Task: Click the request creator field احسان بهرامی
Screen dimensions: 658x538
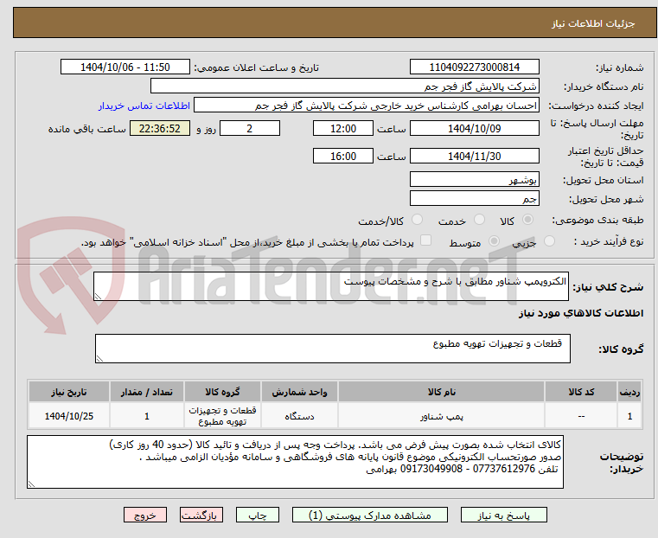Action: coord(367,106)
